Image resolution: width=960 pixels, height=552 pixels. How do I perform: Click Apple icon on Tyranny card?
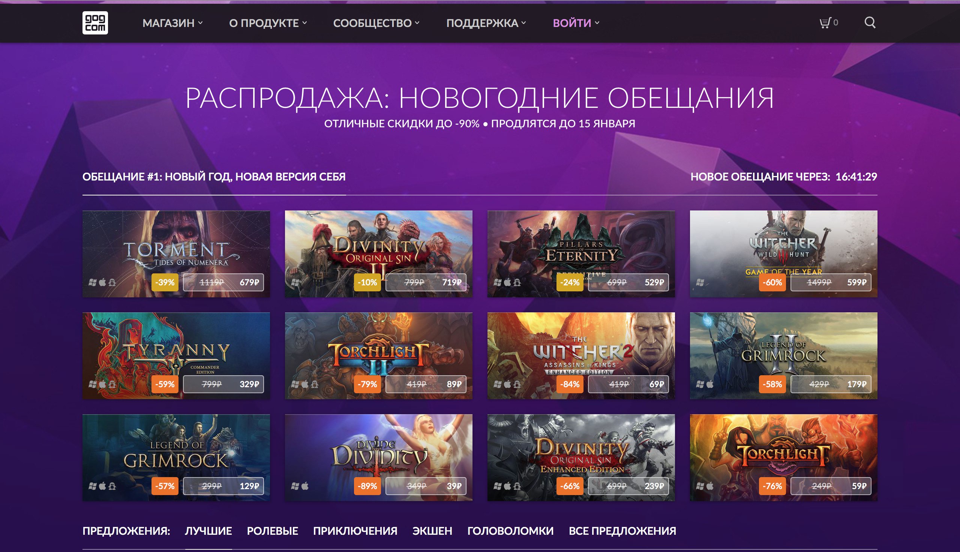tap(102, 384)
